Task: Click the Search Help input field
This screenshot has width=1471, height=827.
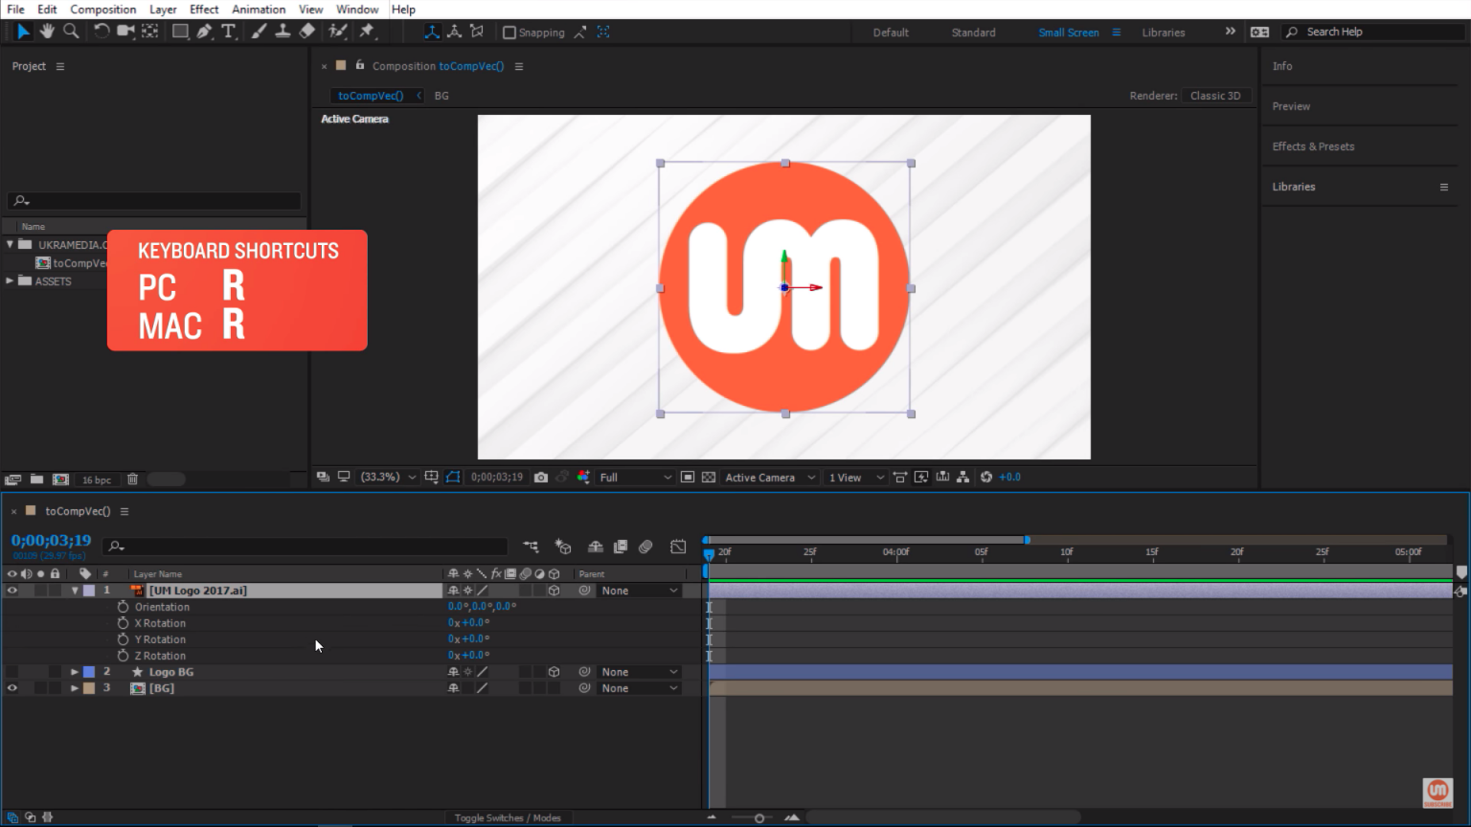Action: 1379,32
